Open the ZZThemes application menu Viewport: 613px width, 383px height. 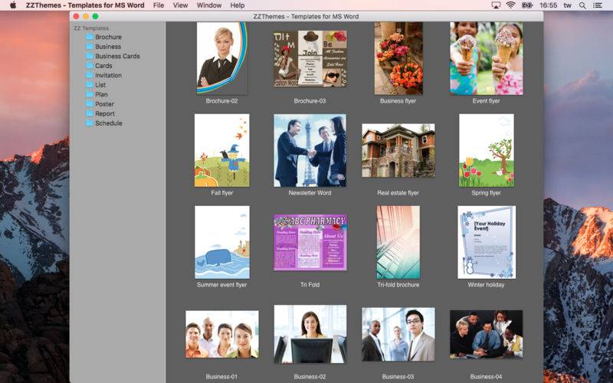(85, 5)
